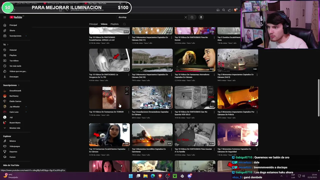Screen dimensions: 320x180
Task: Expand the 'Tú' section chevron
Action: [x=7, y=45]
